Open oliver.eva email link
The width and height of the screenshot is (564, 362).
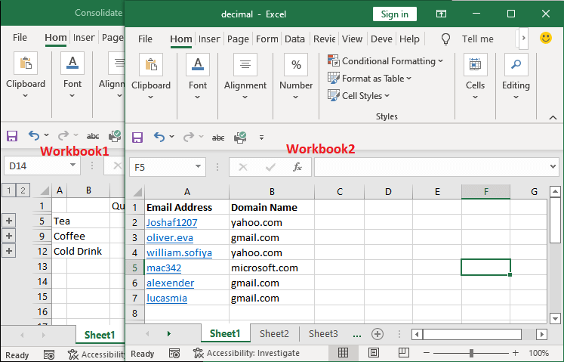tap(170, 238)
